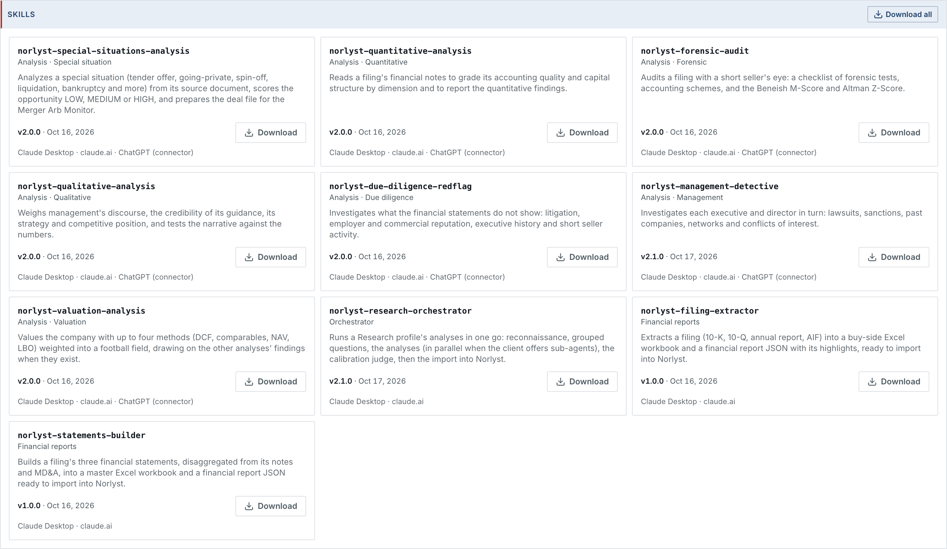Viewport: 947px width, 549px height.
Task: Download the norlyst-due-diligence-redflag skill
Action: click(x=582, y=257)
